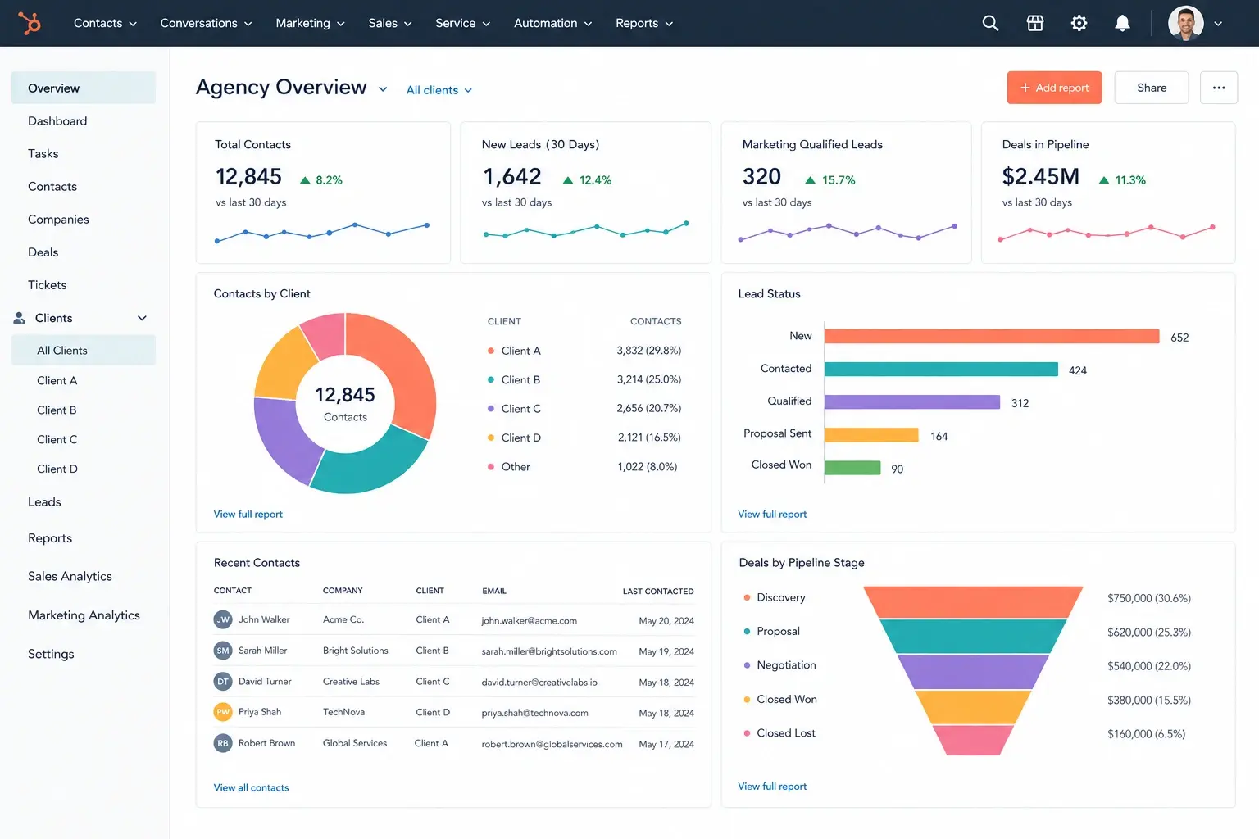
Task: Click the purple Negotiation legend dot
Action: coord(747,665)
